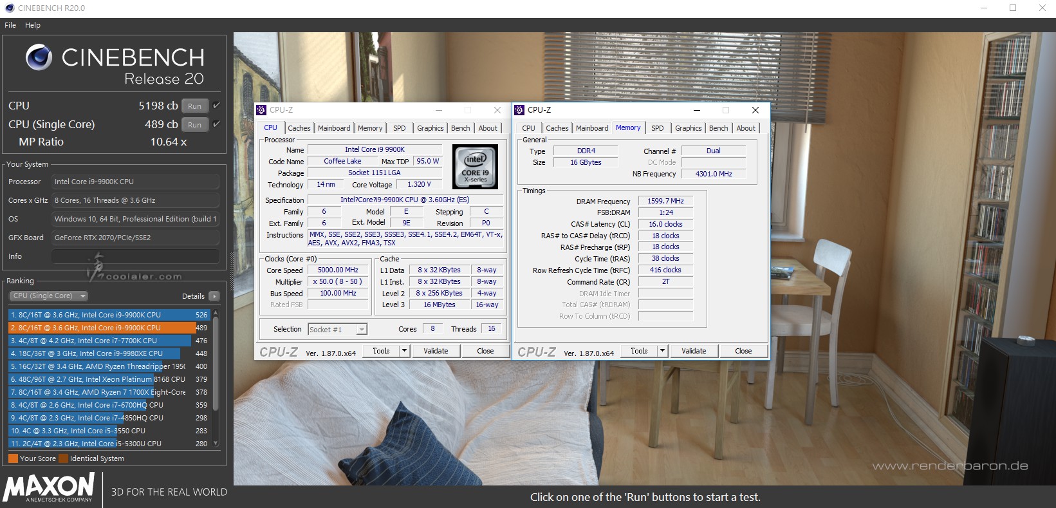Viewport: 1056px width, 508px height.
Task: Click Validate button in right CPU-Z
Action: point(694,351)
